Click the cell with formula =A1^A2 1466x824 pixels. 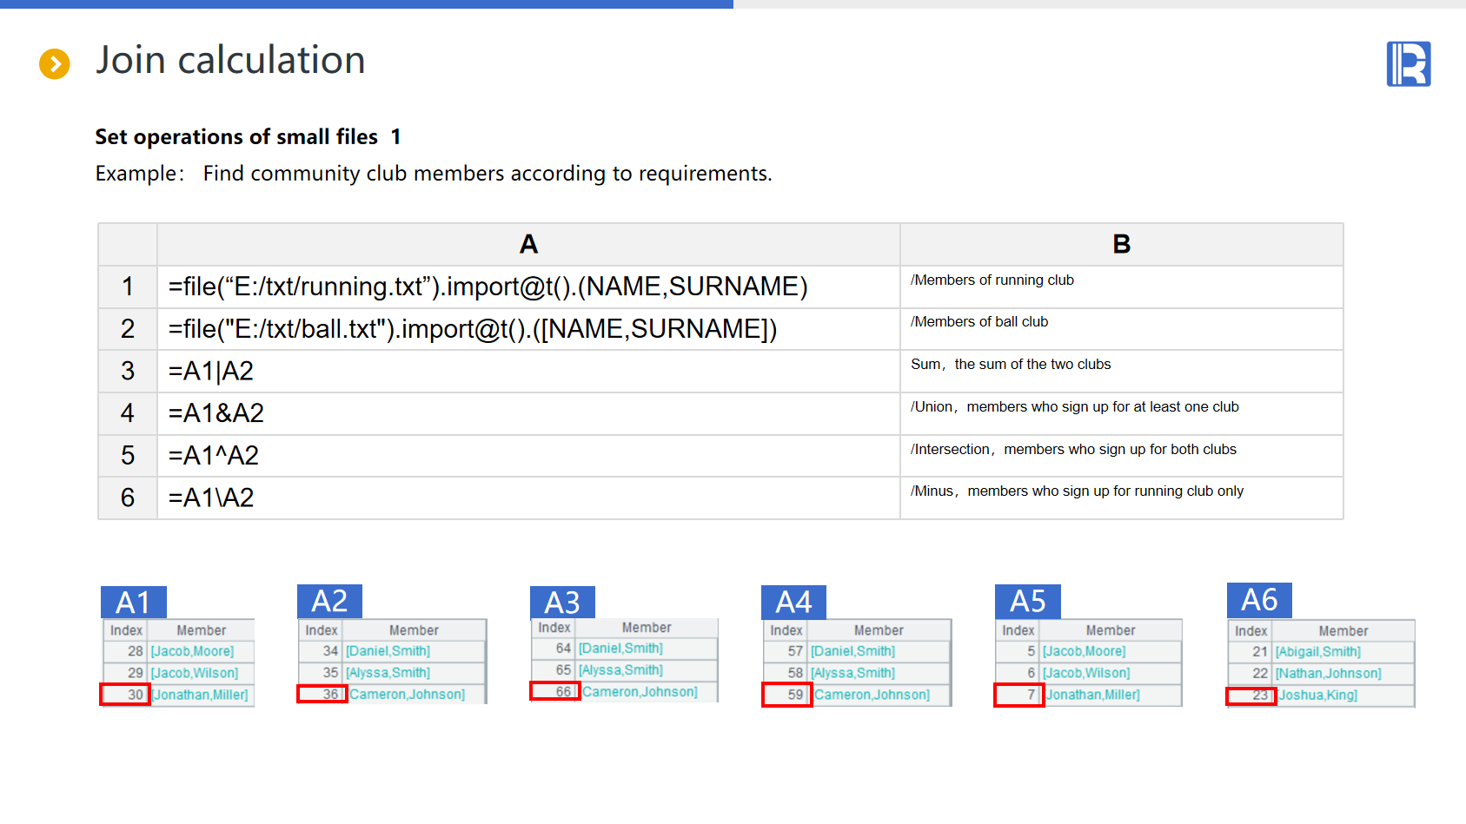[528, 456]
